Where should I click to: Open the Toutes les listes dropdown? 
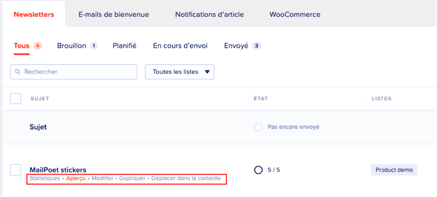pos(179,72)
